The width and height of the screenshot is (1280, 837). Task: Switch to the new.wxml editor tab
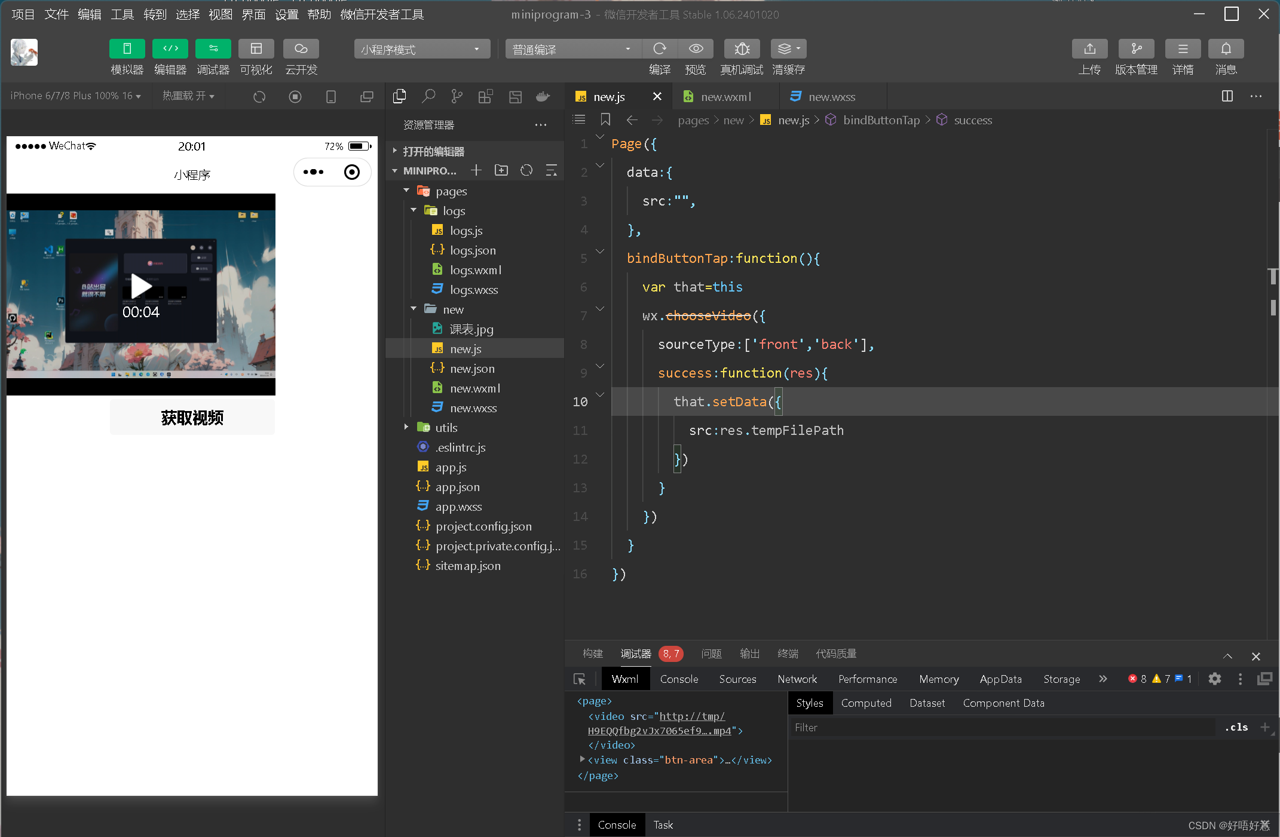pos(725,97)
